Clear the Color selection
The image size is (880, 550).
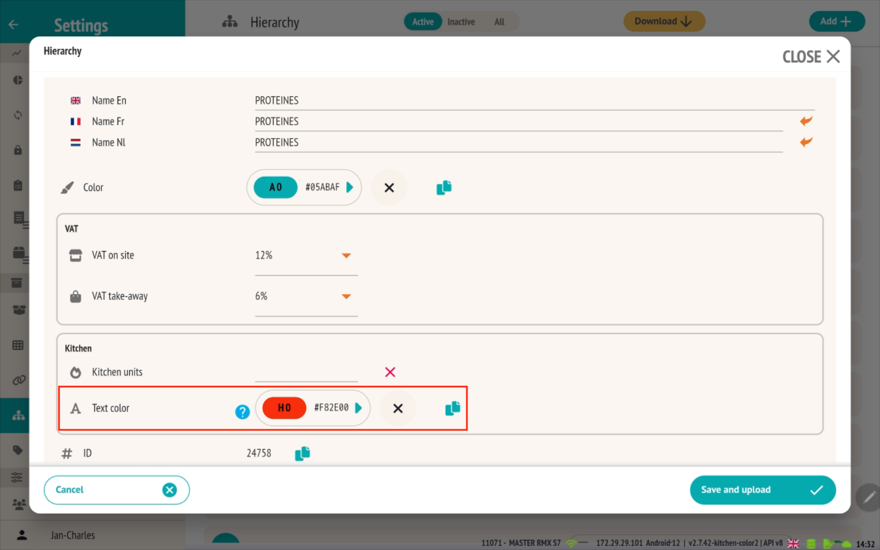[389, 188]
